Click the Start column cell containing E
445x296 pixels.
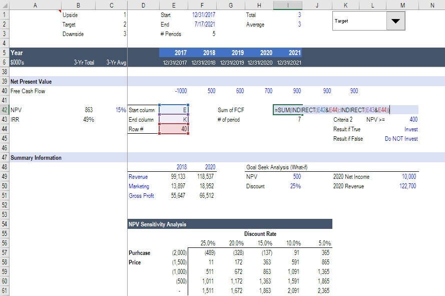[x=174, y=110]
